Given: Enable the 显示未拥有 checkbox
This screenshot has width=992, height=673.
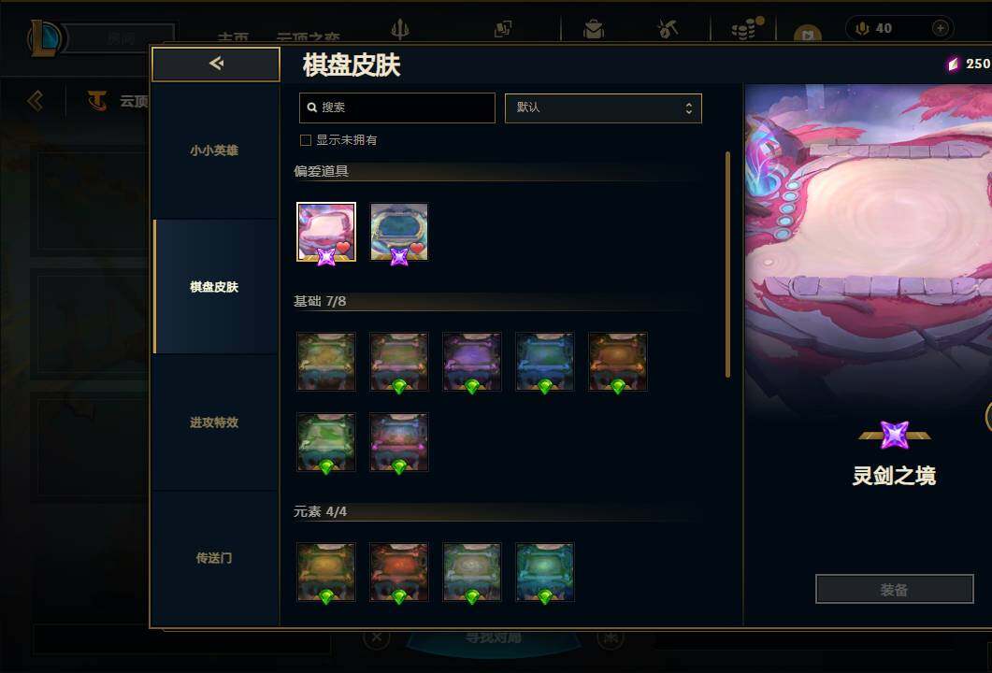Looking at the screenshot, I should pyautogui.click(x=306, y=140).
